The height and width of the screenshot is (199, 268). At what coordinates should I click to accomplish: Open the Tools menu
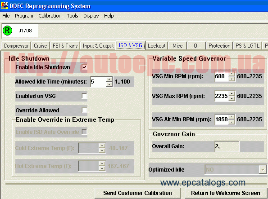[73, 16]
